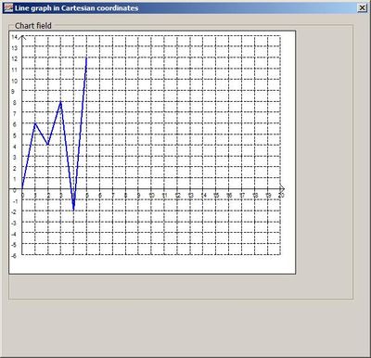Click the blue line minimum at value -2
The image size is (371, 358).
73,211
